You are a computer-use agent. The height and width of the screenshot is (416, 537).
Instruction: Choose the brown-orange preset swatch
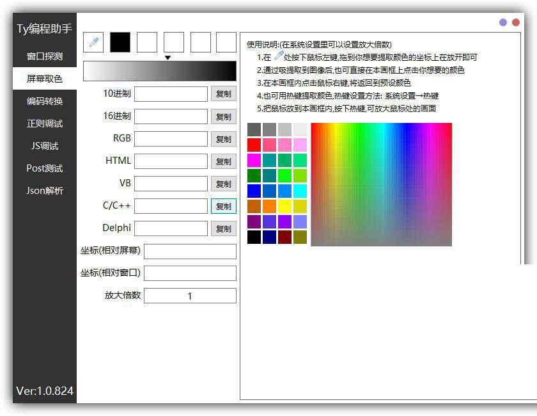(254, 206)
